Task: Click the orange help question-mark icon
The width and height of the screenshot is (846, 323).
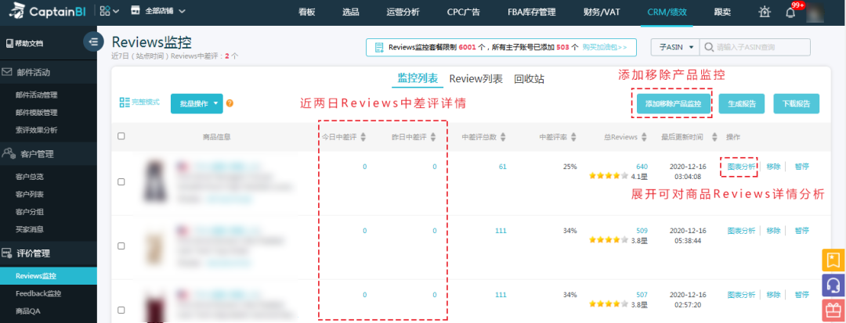Action: [x=230, y=102]
